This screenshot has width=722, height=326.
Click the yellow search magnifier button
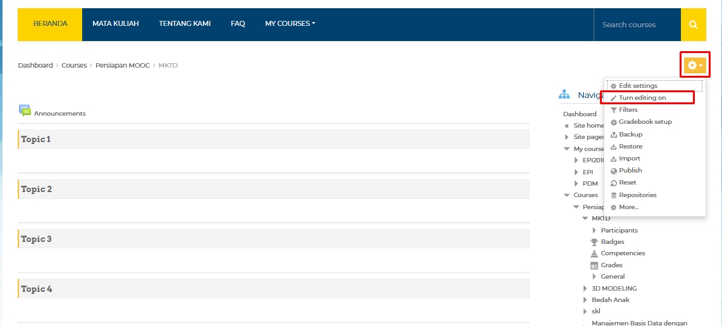point(693,25)
